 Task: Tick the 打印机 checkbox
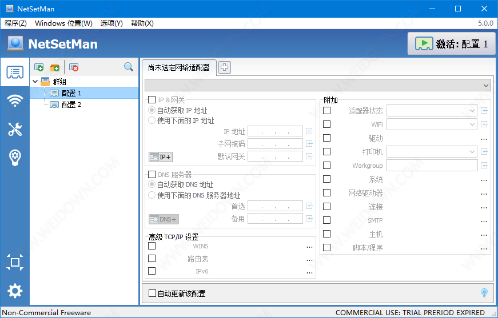327,151
